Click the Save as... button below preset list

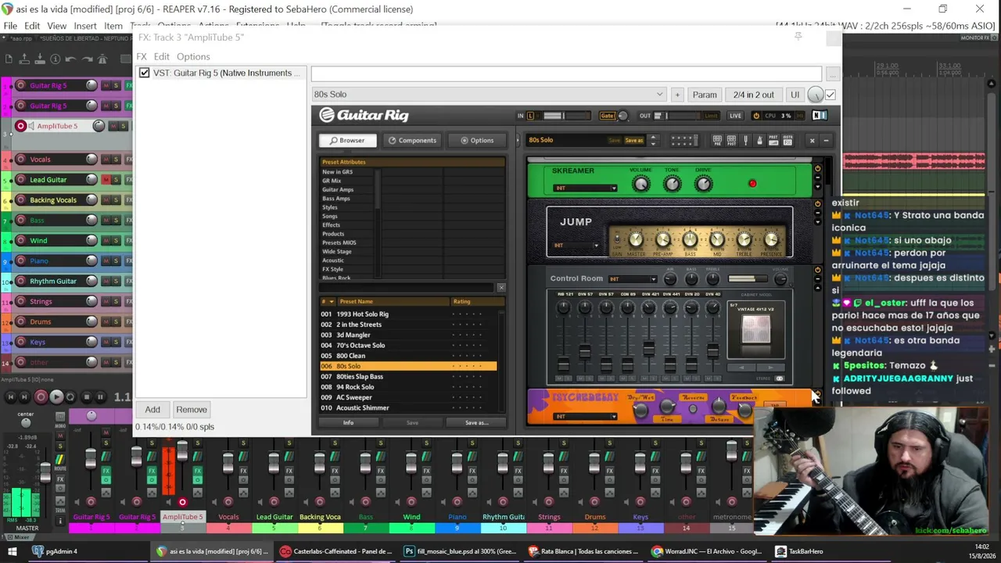(476, 423)
